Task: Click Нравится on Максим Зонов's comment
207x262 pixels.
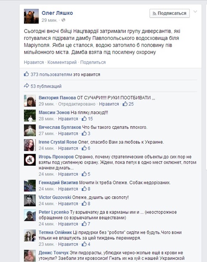Action: point(68,119)
